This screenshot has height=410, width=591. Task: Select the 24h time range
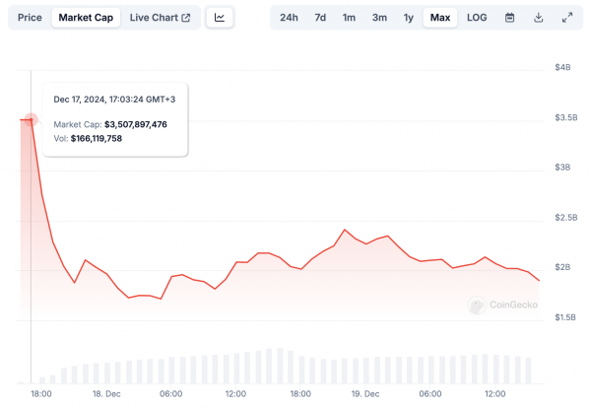pos(289,18)
